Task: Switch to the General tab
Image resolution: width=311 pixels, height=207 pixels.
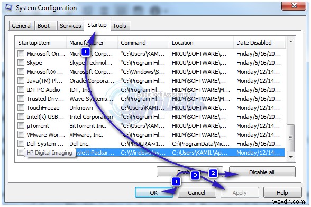Action: click(x=22, y=26)
